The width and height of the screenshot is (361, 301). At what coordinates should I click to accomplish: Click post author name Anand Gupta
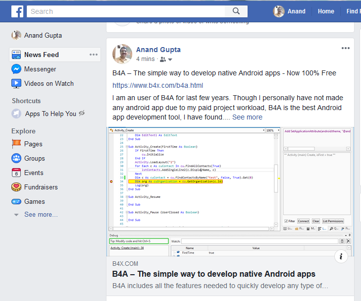pyautogui.click(x=158, y=50)
